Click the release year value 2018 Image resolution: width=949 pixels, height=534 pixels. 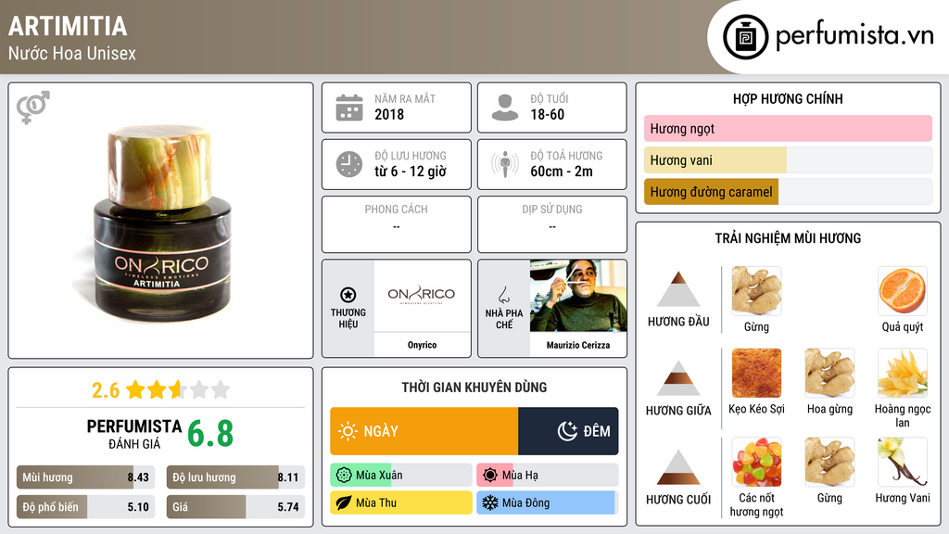point(389,114)
